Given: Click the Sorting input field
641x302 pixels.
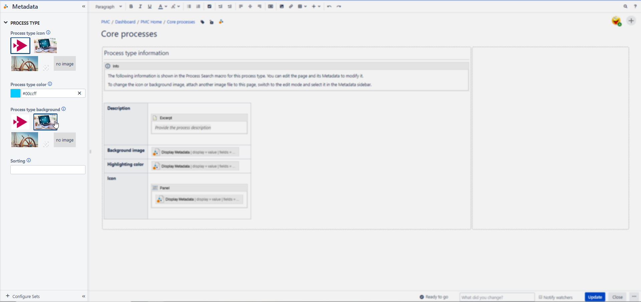Looking at the screenshot, I should [x=47, y=170].
